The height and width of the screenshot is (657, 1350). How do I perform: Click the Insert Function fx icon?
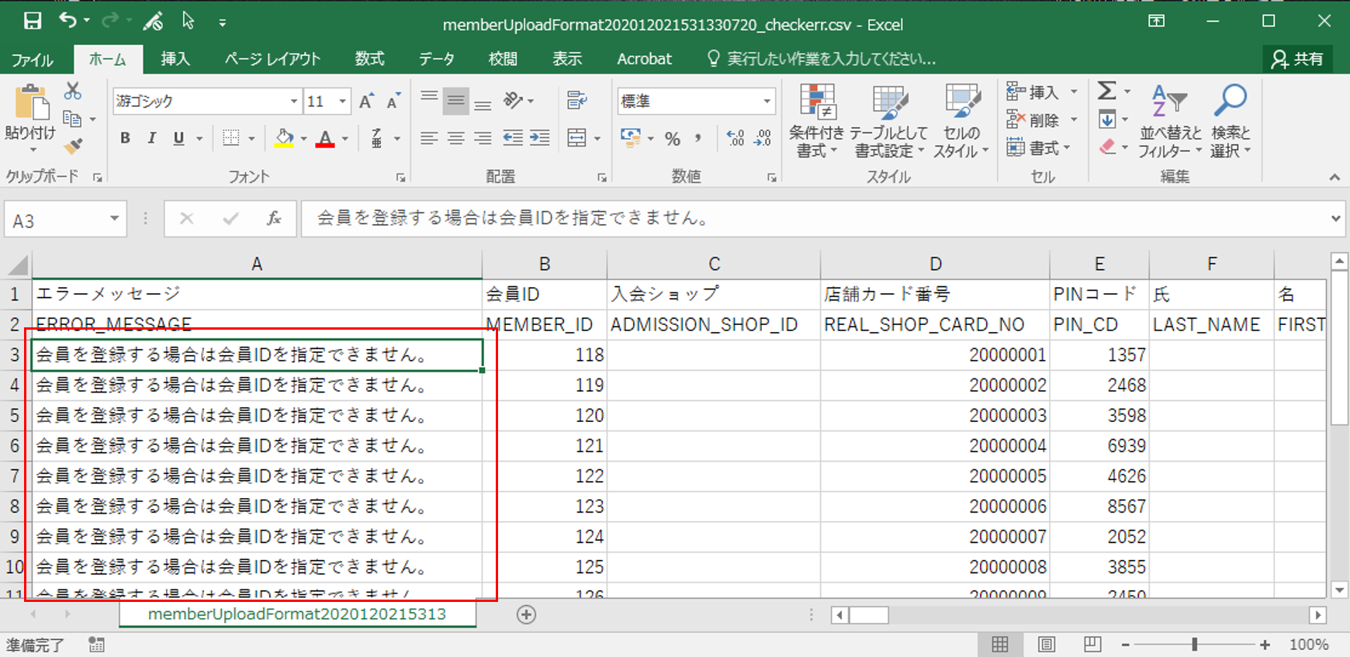[273, 219]
